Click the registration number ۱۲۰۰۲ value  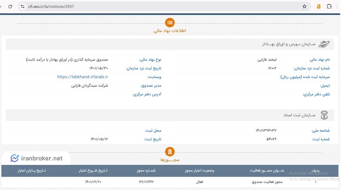pyautogui.click(x=272, y=68)
